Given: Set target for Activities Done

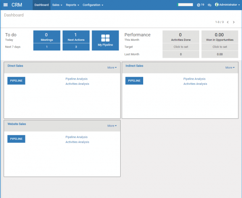Looking at the screenshot, I should 181,47.
